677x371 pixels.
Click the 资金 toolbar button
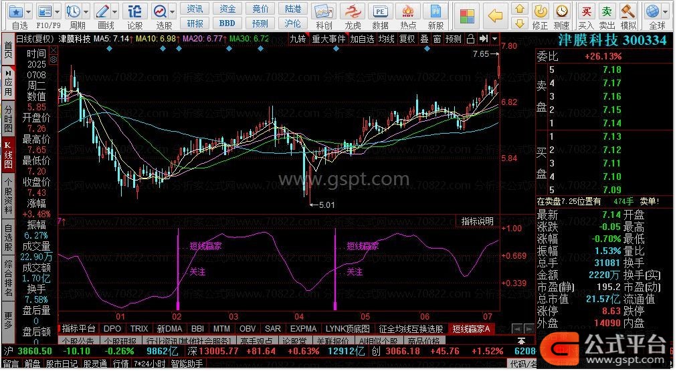point(227,9)
